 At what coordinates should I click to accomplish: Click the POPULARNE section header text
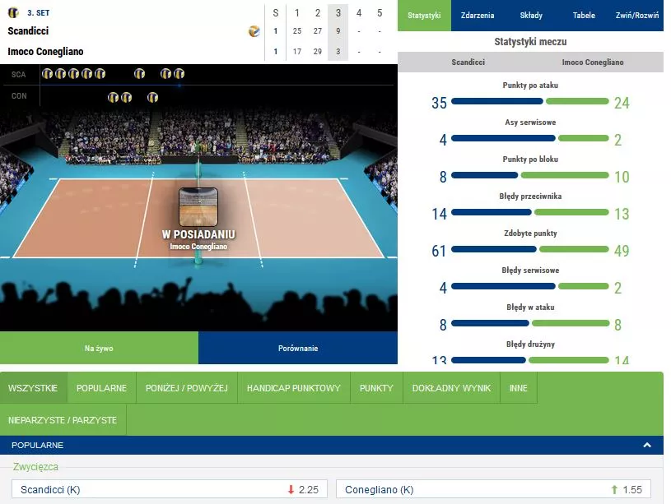pos(37,445)
